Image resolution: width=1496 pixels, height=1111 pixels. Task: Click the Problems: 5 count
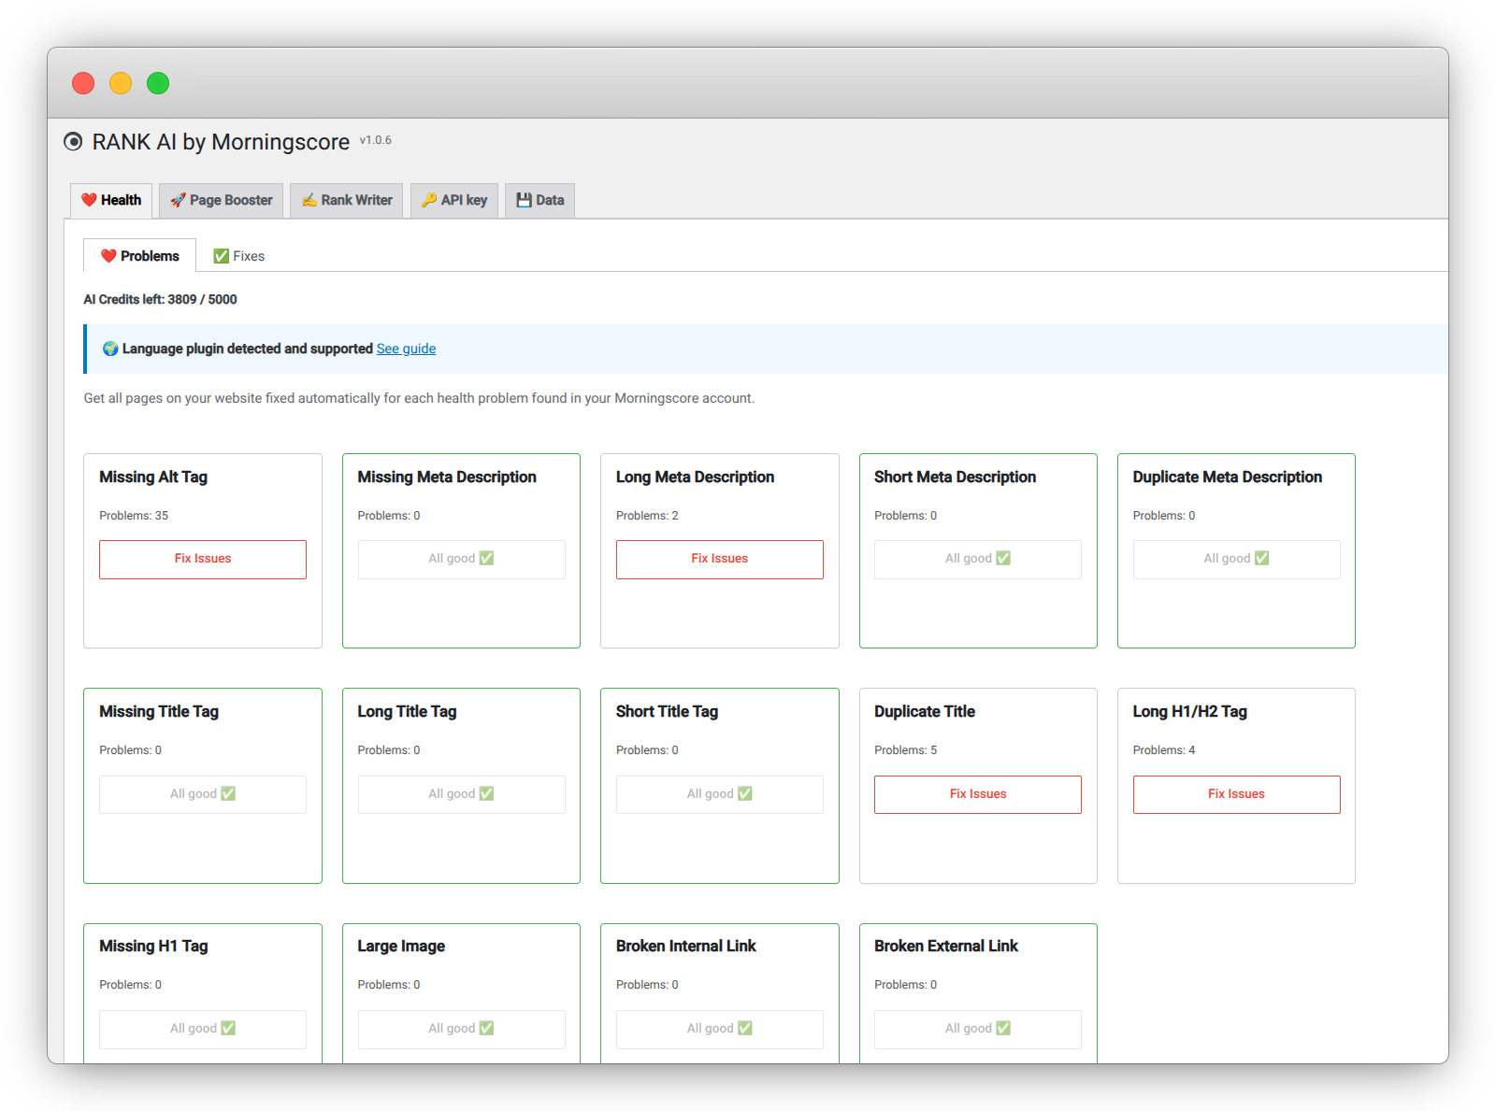[905, 750]
